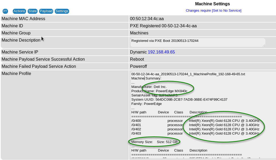This screenshot has width=276, height=160.
Task: Click the Machine Settings heading
Action: coord(212,4)
